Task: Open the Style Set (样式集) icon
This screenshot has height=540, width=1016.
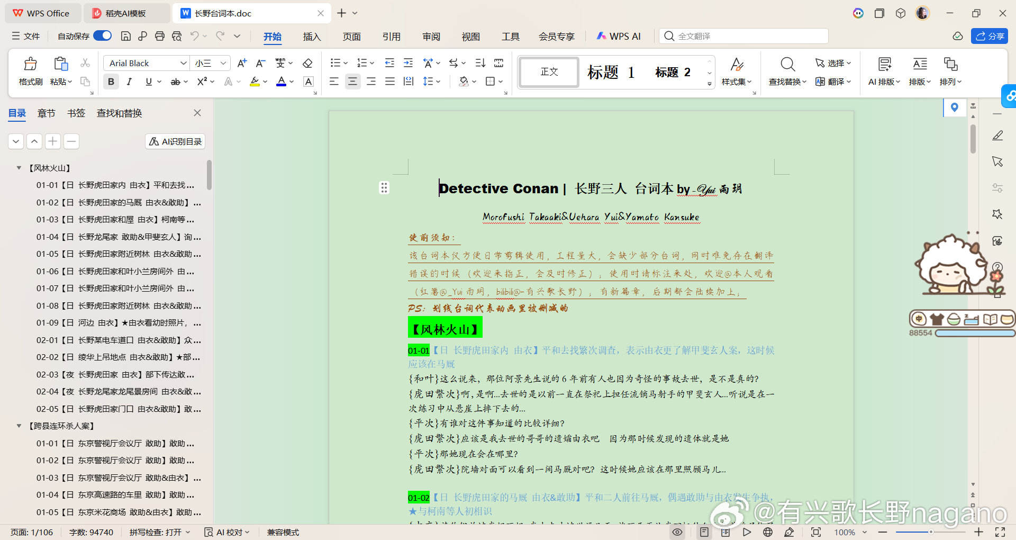Action: coord(737,65)
